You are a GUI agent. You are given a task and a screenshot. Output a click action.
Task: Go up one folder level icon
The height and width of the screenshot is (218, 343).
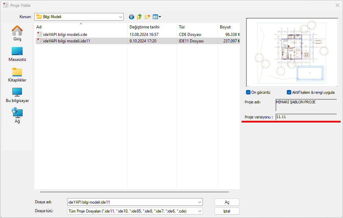click(139, 17)
